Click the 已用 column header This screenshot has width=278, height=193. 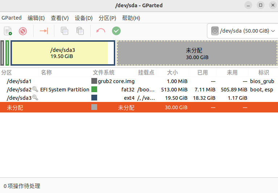[x=203, y=73]
